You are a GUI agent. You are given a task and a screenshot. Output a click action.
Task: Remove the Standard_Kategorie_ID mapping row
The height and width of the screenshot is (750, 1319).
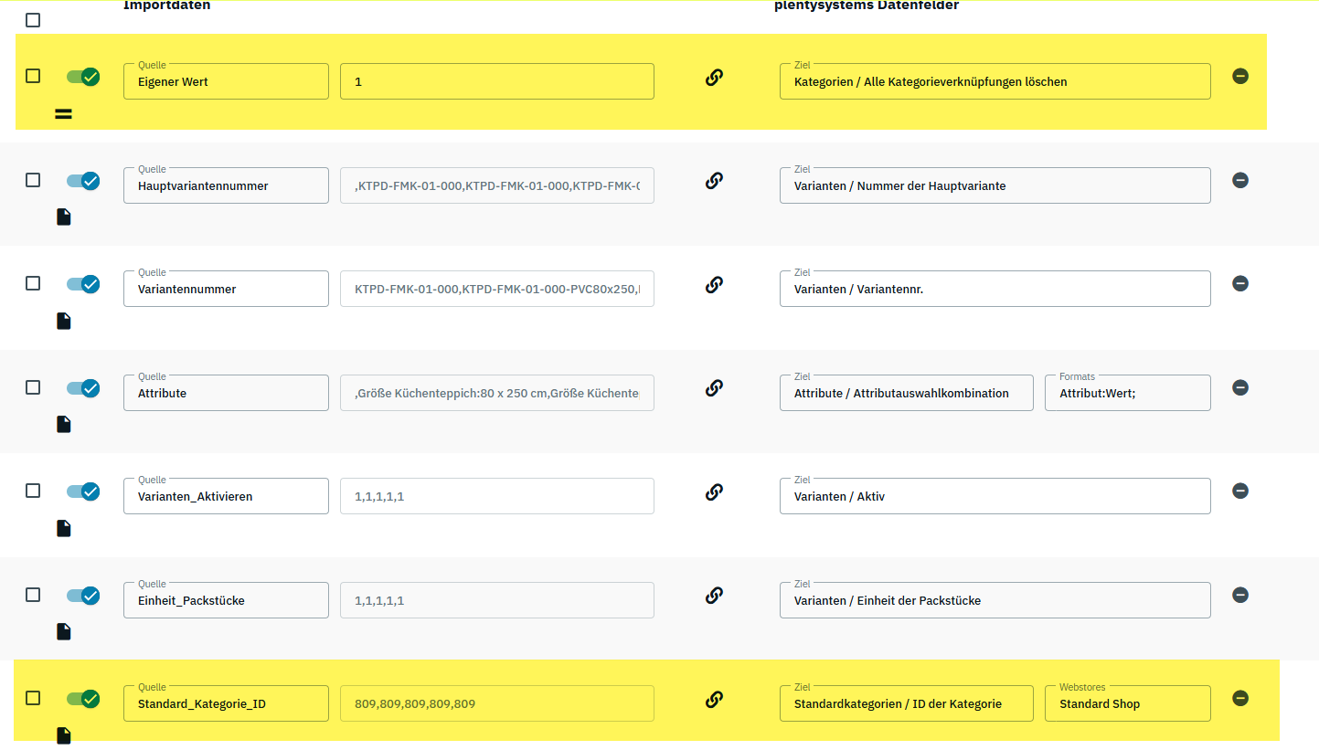[x=1239, y=698]
